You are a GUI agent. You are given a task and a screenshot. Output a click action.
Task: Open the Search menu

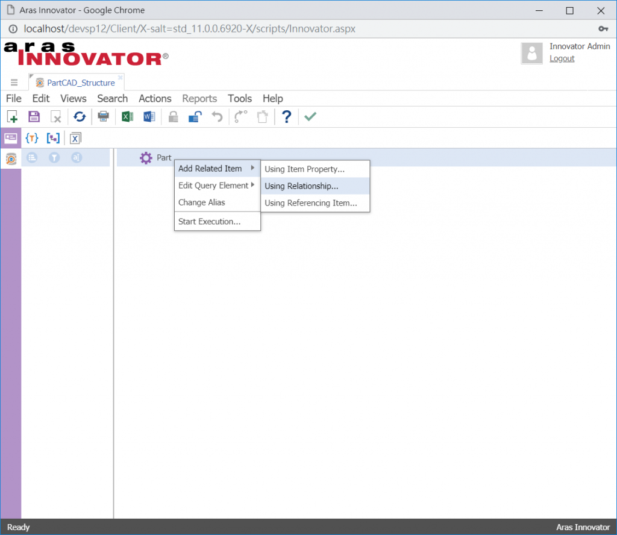pyautogui.click(x=113, y=98)
